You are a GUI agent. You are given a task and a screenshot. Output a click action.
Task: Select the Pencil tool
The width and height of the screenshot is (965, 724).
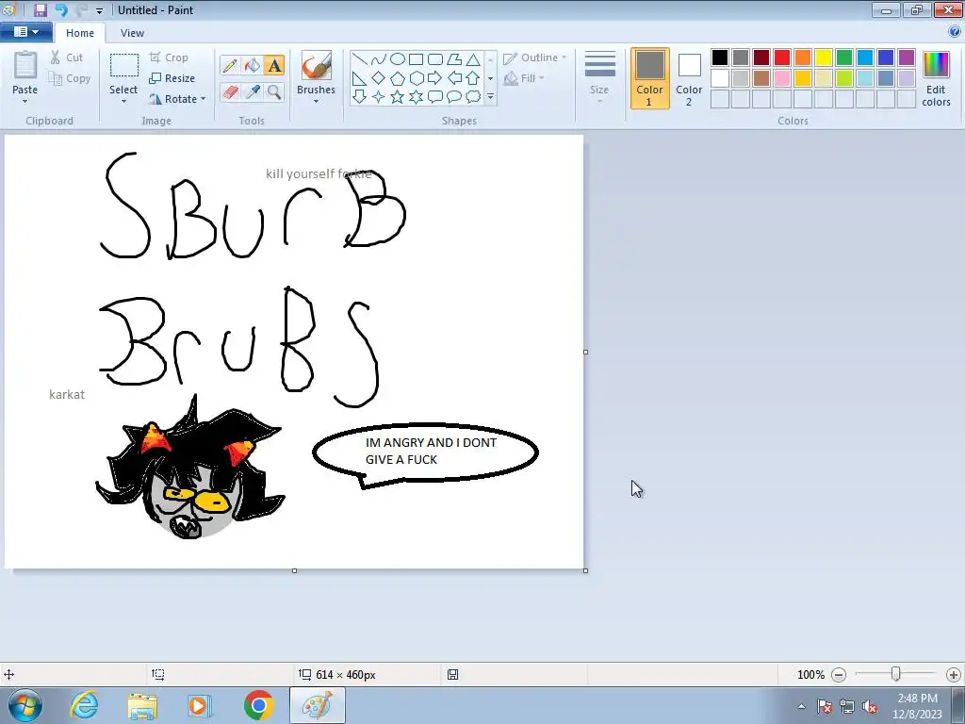(x=230, y=66)
